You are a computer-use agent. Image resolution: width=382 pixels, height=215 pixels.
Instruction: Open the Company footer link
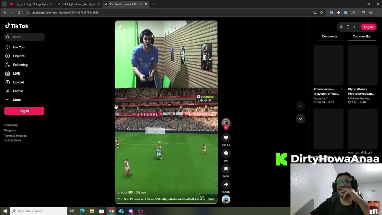11,125
